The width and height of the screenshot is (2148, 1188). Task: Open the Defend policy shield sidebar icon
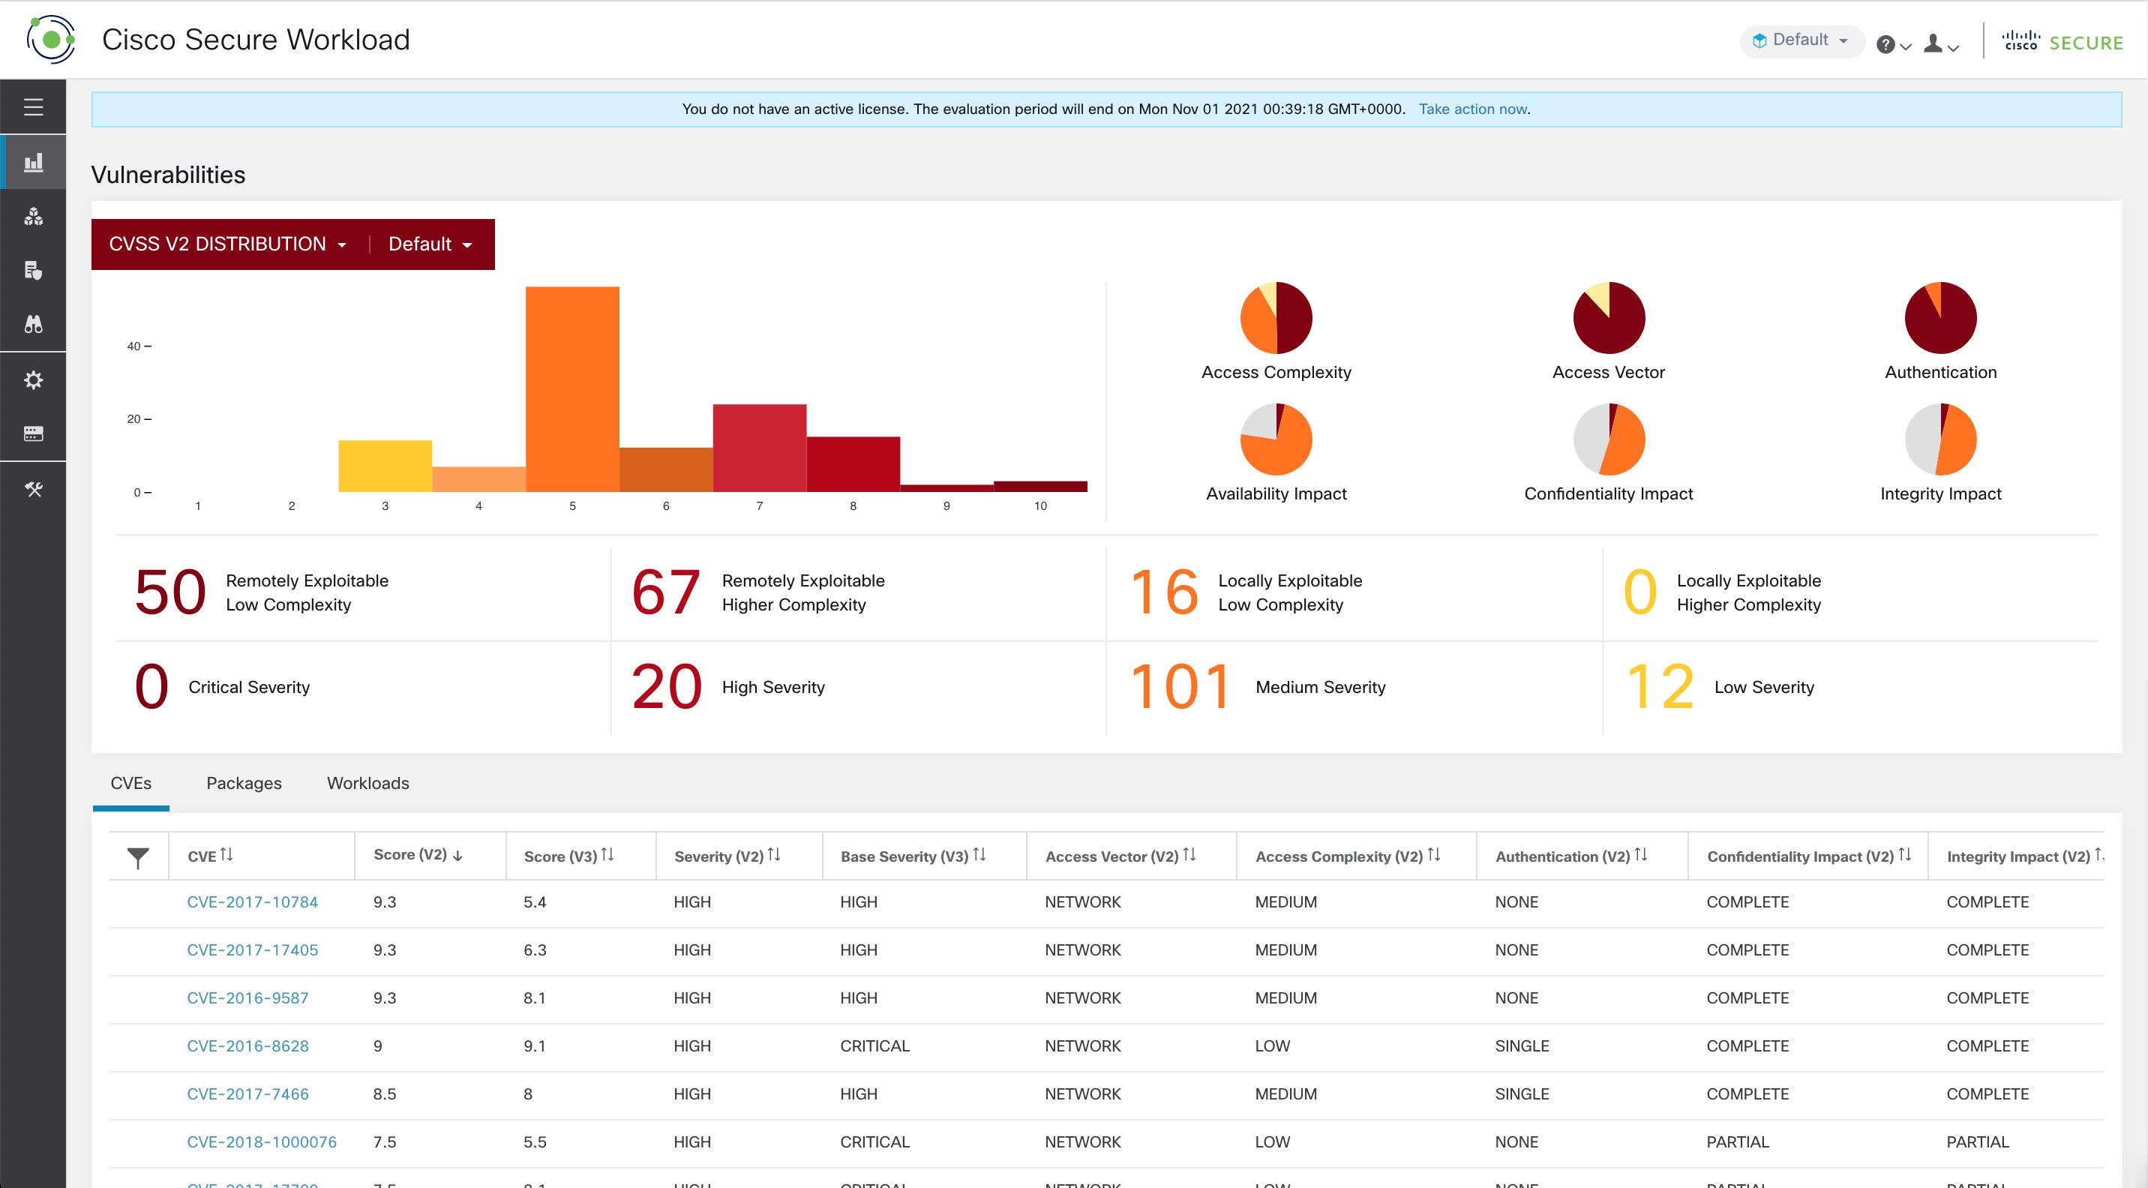pos(33,270)
